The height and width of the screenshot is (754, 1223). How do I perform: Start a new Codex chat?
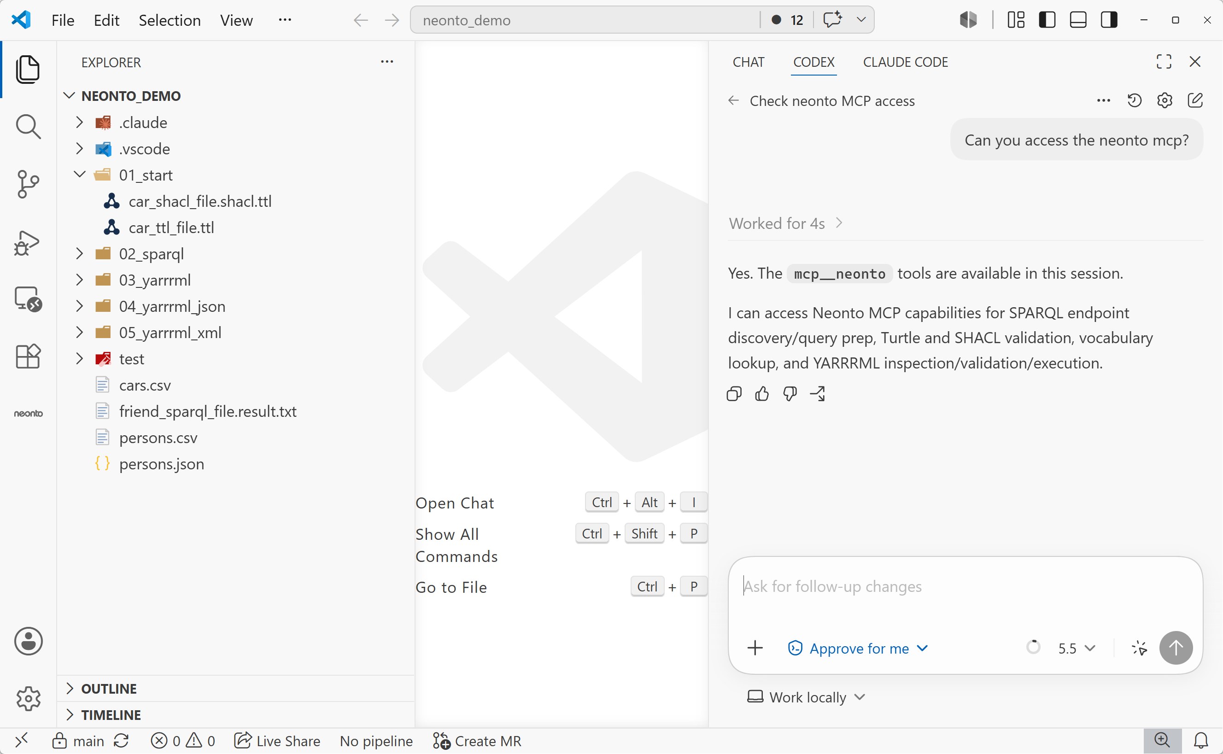click(x=1195, y=101)
